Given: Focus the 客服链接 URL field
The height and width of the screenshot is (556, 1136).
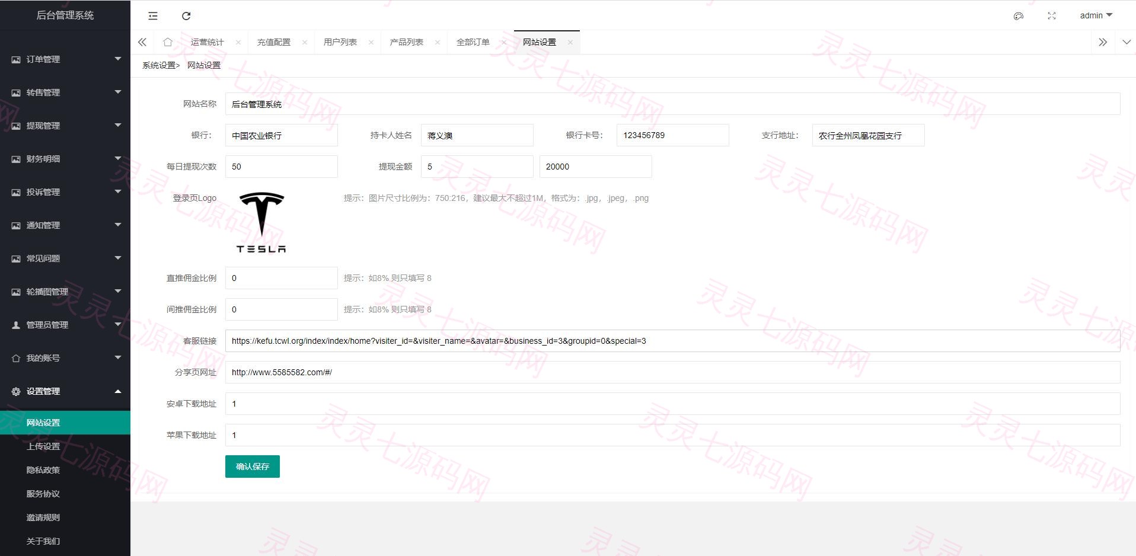Looking at the screenshot, I should (x=673, y=341).
